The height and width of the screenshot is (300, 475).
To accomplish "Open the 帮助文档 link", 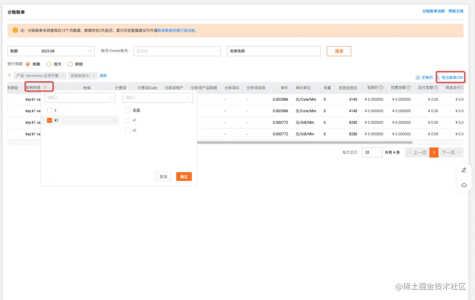I will point(456,11).
